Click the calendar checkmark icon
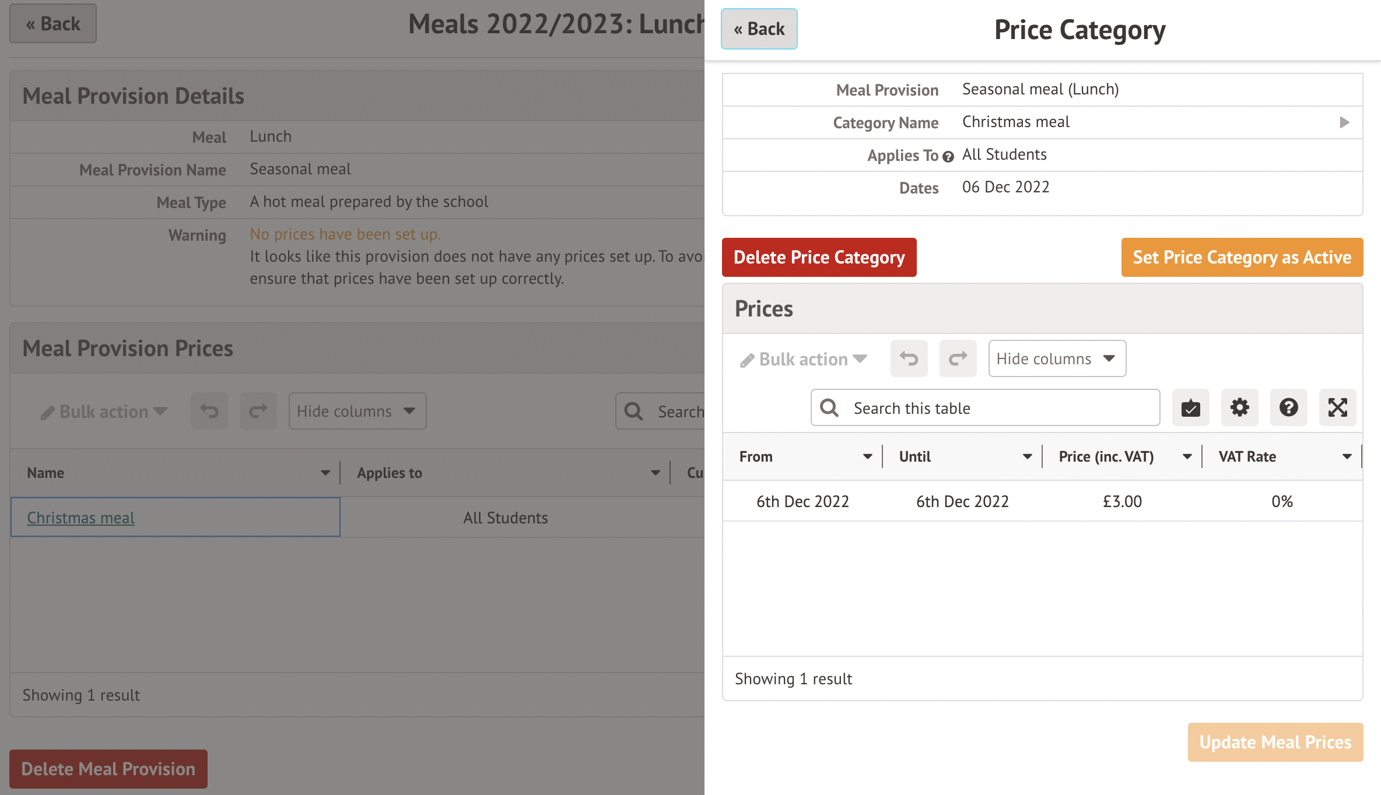 pos(1190,407)
